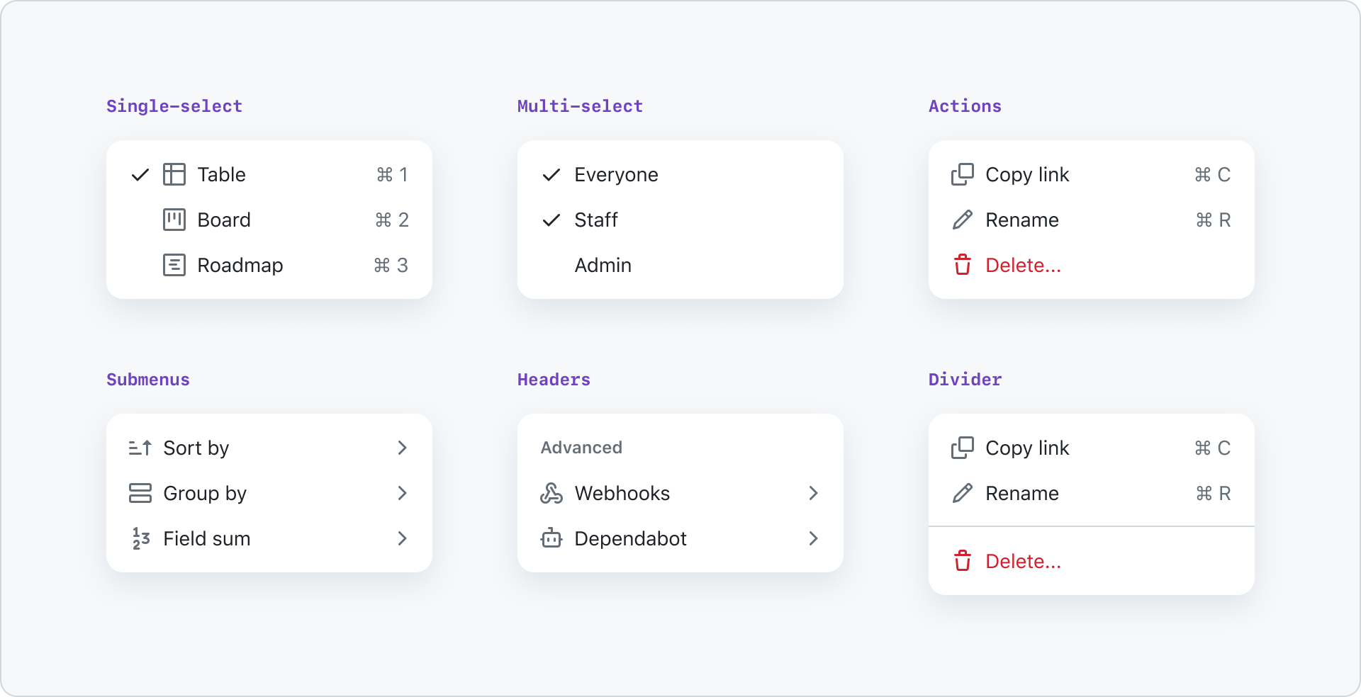Expand the Field sum submenu chevron
Viewport: 1361px width, 697px height.
[403, 538]
